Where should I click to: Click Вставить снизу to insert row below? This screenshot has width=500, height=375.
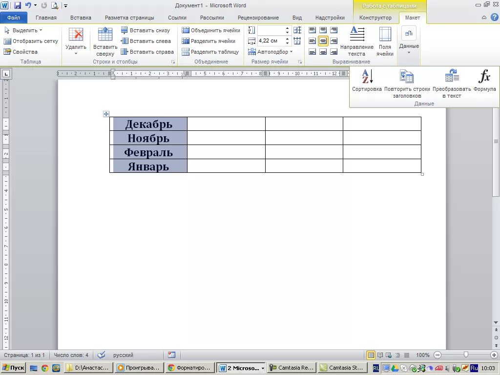click(146, 30)
